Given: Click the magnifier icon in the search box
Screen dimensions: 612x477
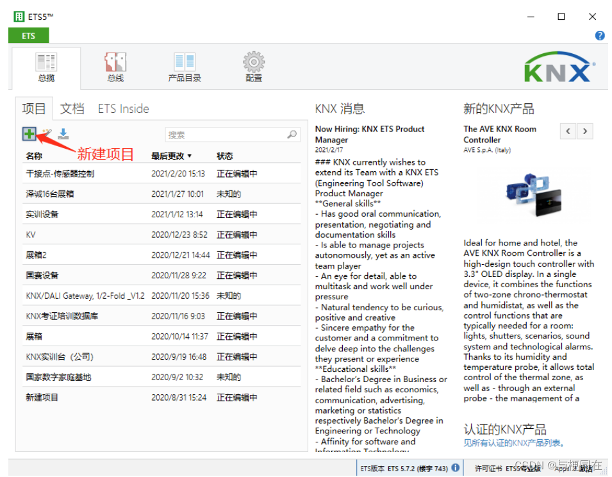Looking at the screenshot, I should pyautogui.click(x=292, y=135).
